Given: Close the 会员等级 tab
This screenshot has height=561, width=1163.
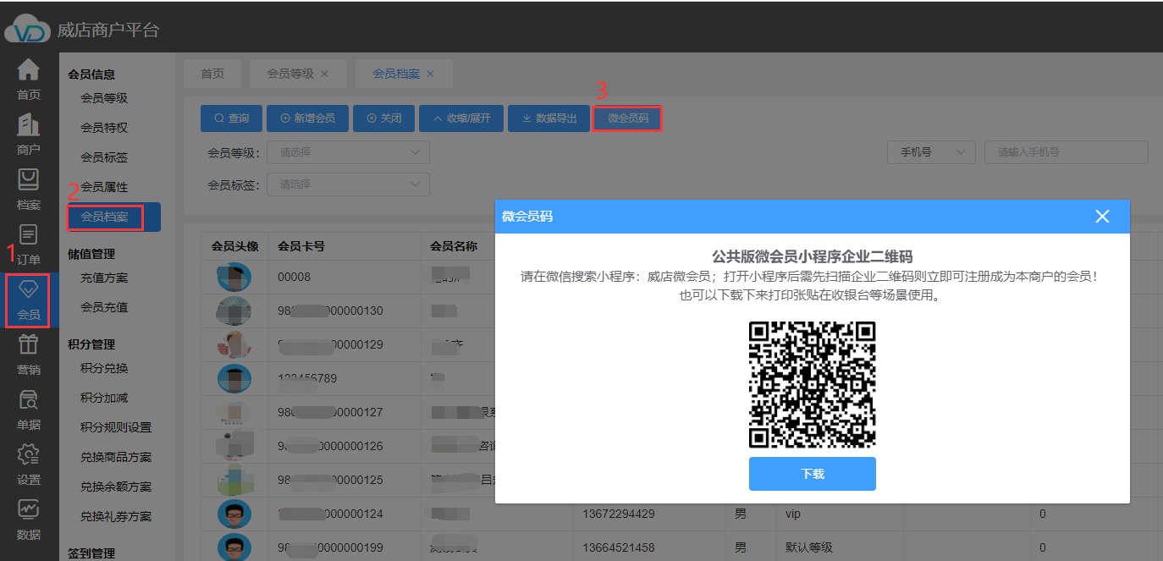Looking at the screenshot, I should (x=324, y=74).
